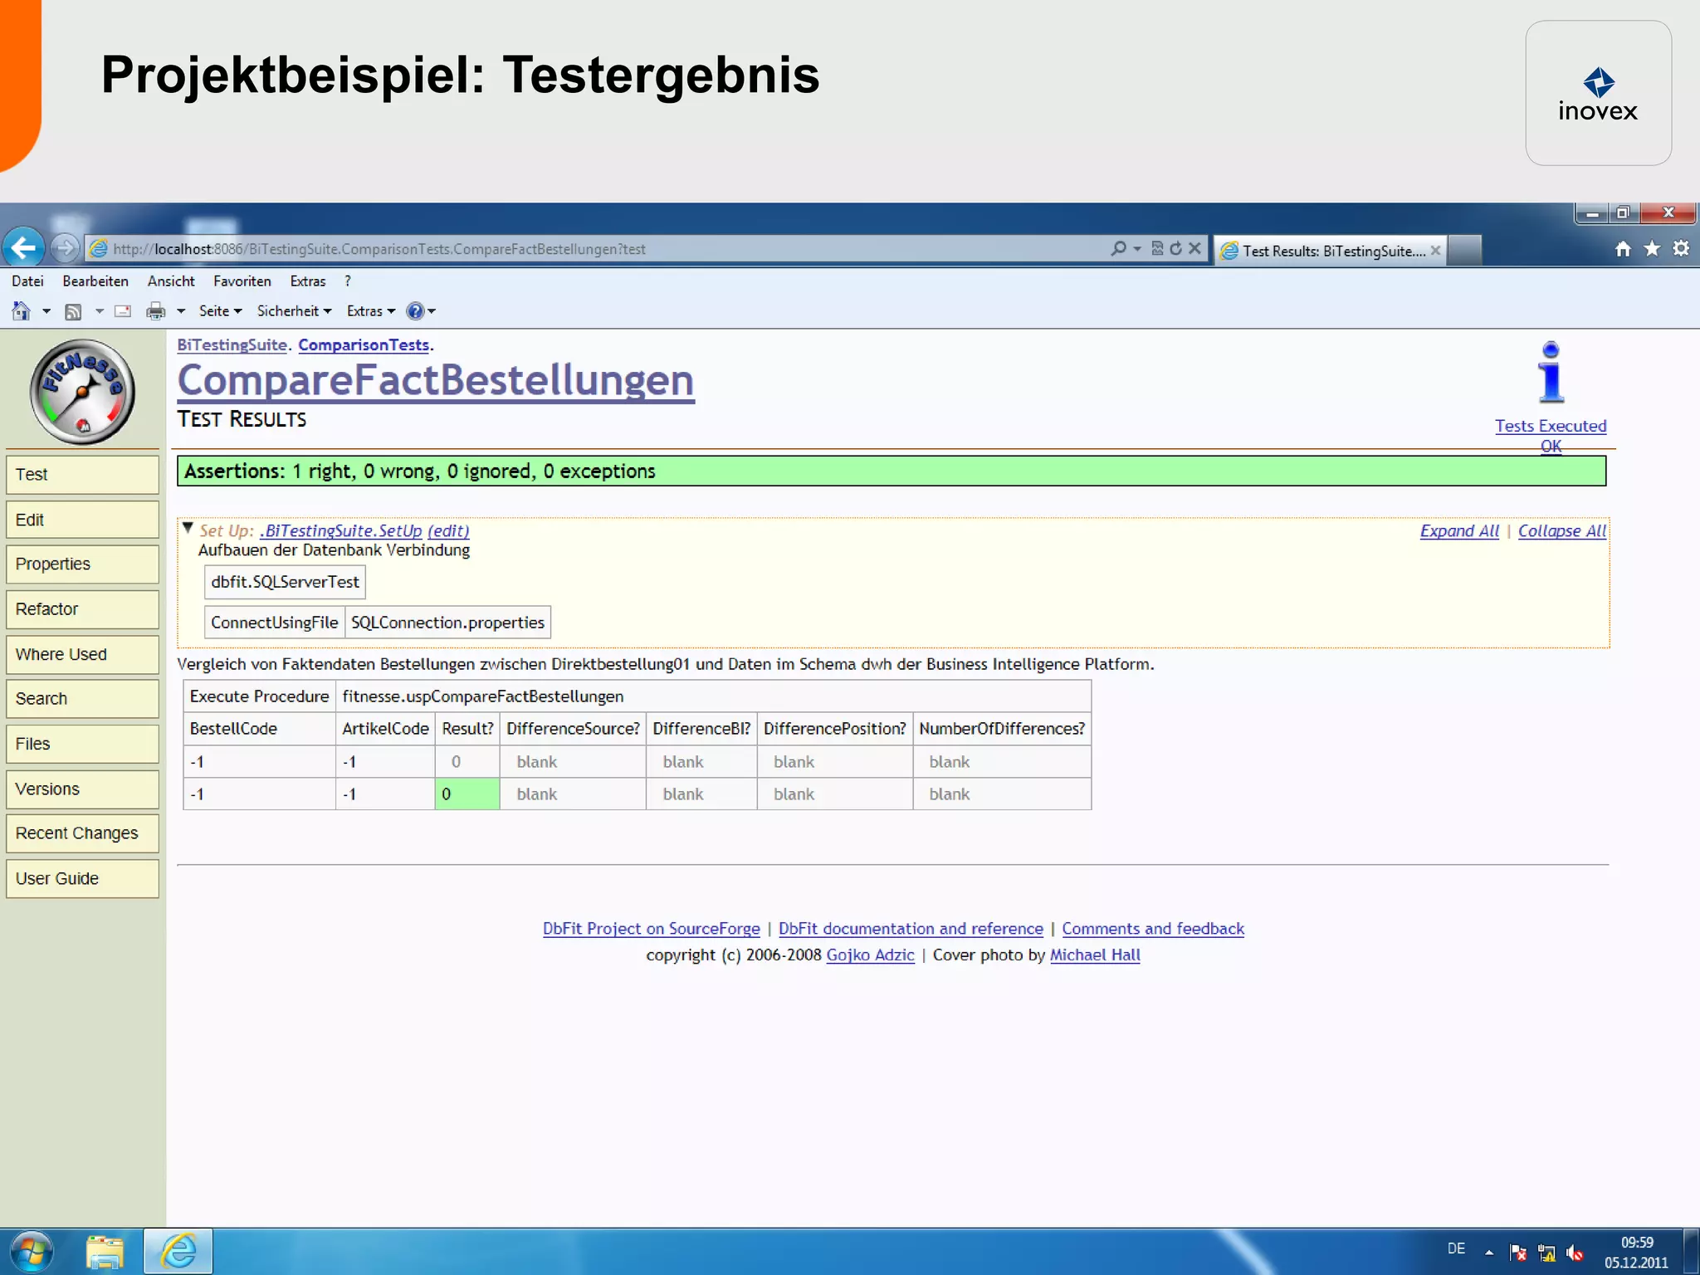Image resolution: width=1700 pixels, height=1275 pixels.
Task: Click the Test sidebar button
Action: pos(82,474)
